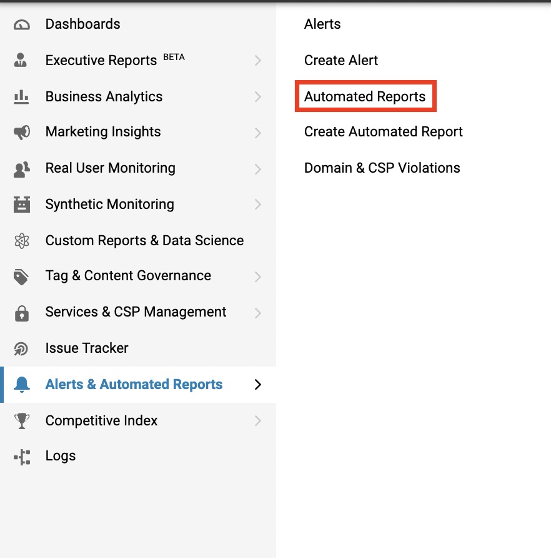Click the Synthetic Monitoring robot icon
The width and height of the screenshot is (551, 558).
coord(22,205)
